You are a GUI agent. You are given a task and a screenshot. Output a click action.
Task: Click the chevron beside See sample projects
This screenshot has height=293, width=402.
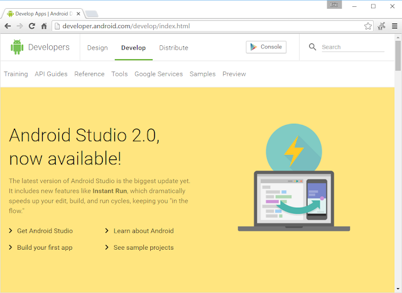point(107,247)
